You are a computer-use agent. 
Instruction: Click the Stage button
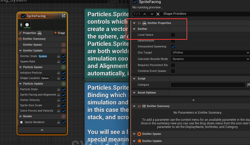coord(59,33)
